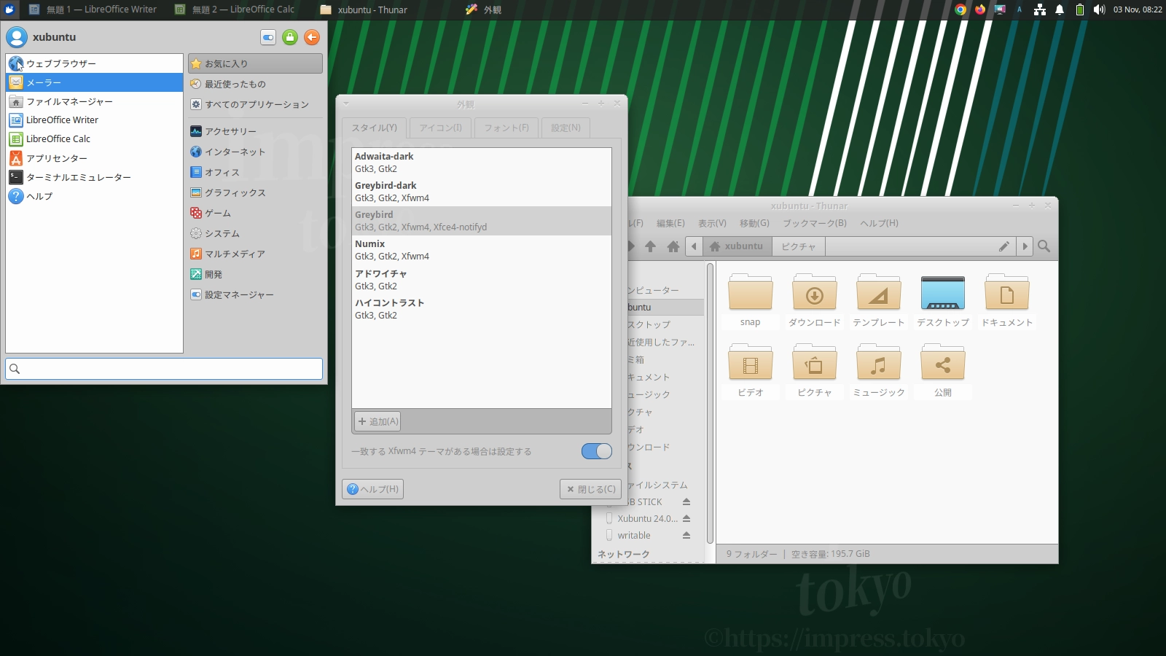Select the ハイコントラスト theme
Screen dimensions: 1166x656
tap(482, 309)
